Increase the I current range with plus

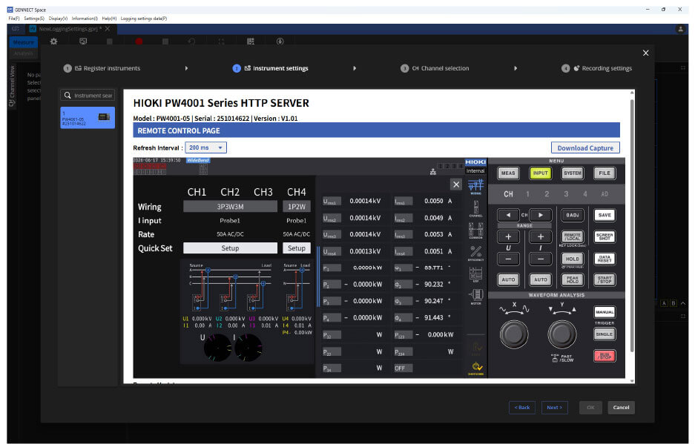[541, 236]
